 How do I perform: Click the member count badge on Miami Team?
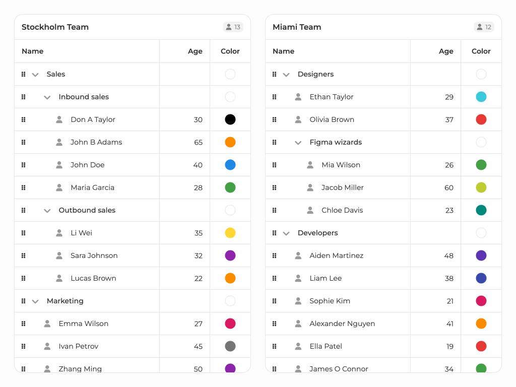484,27
